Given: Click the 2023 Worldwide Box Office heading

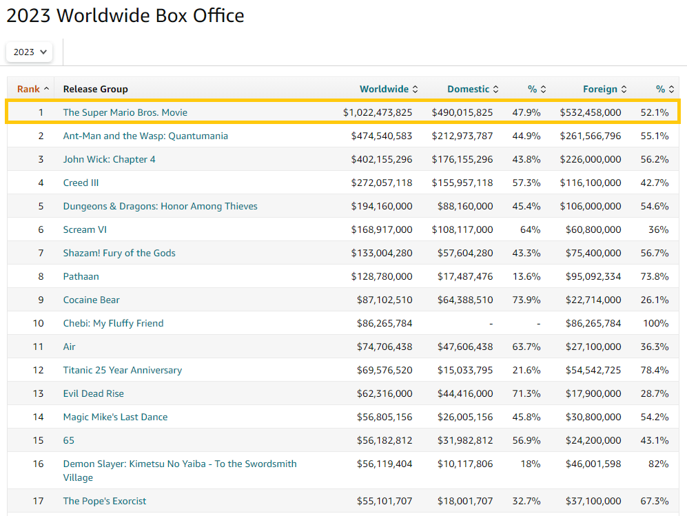Looking at the screenshot, I should 125,16.
